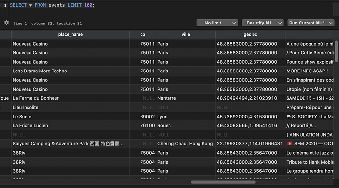Image resolution: width=339 pixels, height=188 pixels.
Task: Run the current query
Action: [x=307, y=23]
